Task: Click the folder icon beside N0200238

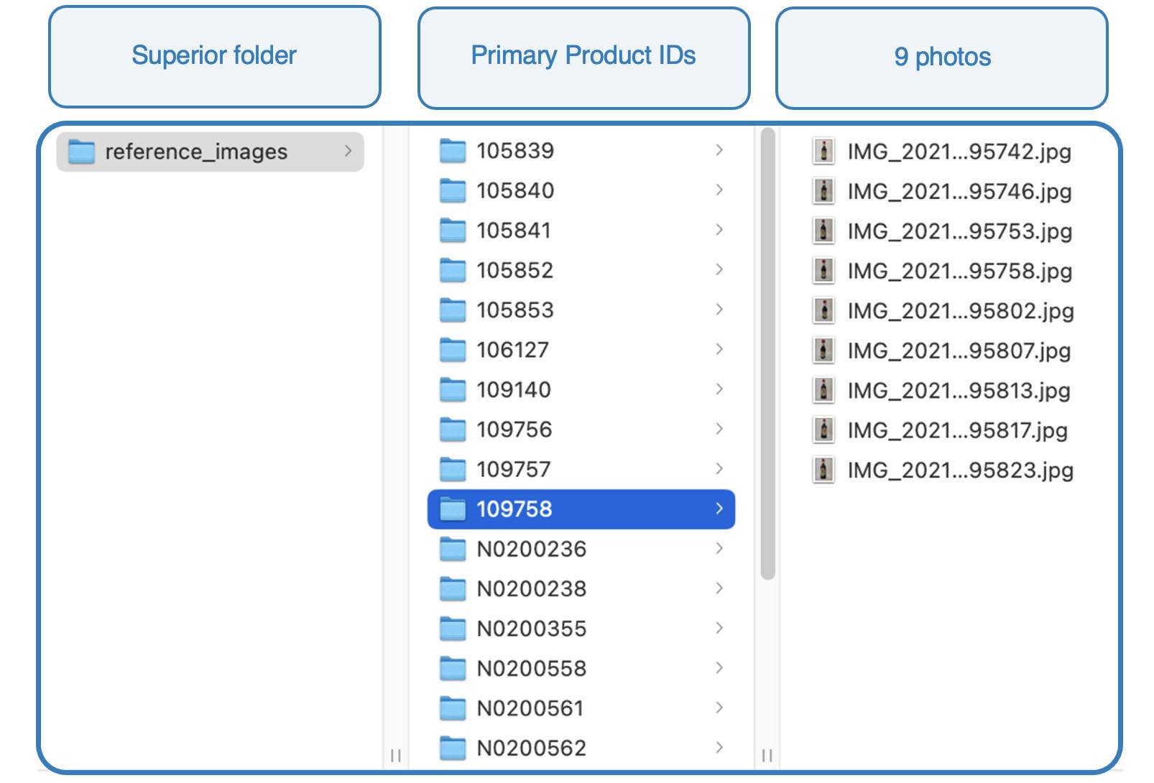Action: pos(453,589)
